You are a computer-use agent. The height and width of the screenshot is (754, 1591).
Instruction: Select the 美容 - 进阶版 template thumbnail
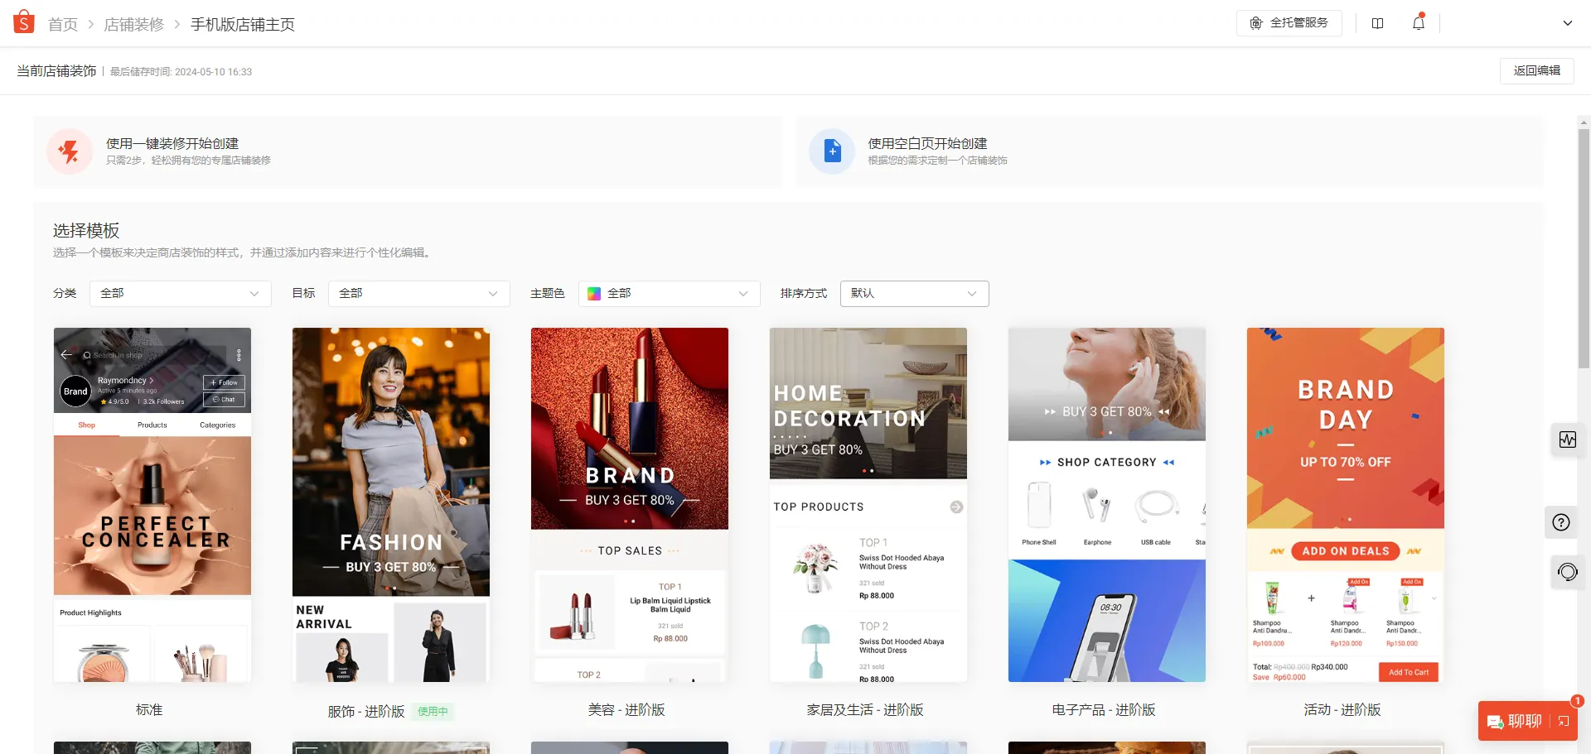coord(629,503)
